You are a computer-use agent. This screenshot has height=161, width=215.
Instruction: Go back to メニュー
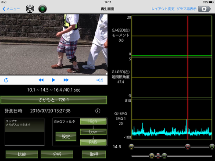[11, 9]
